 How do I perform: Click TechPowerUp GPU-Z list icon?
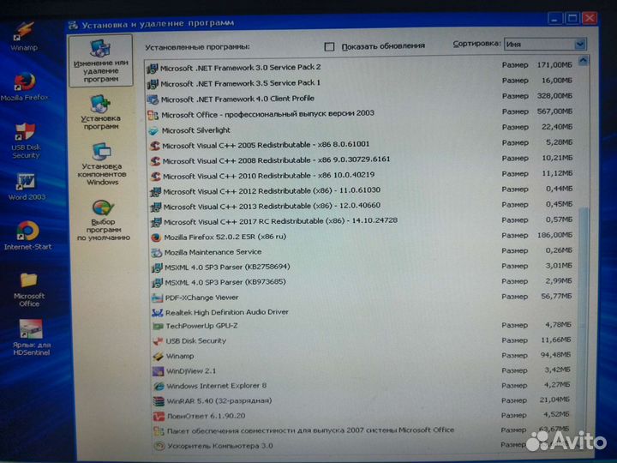[x=158, y=327]
